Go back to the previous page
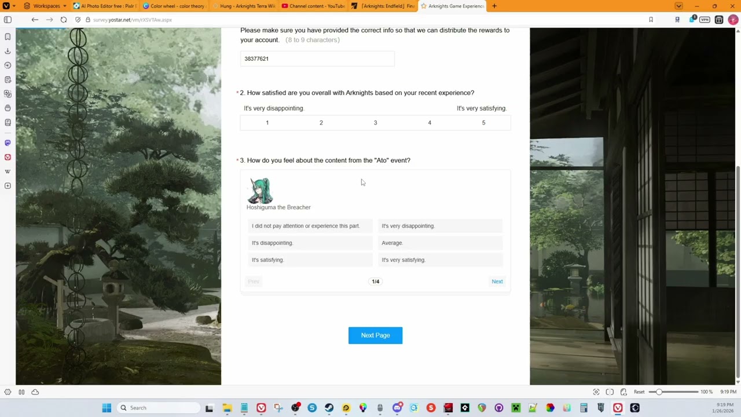 35,20
